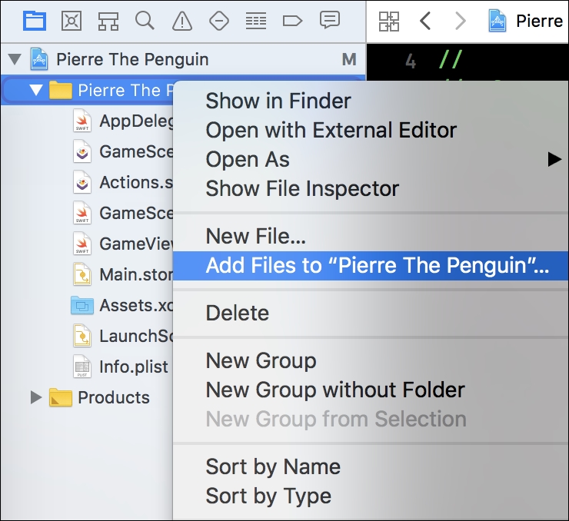Select the Products group label
The height and width of the screenshot is (521, 569).
coord(114,397)
